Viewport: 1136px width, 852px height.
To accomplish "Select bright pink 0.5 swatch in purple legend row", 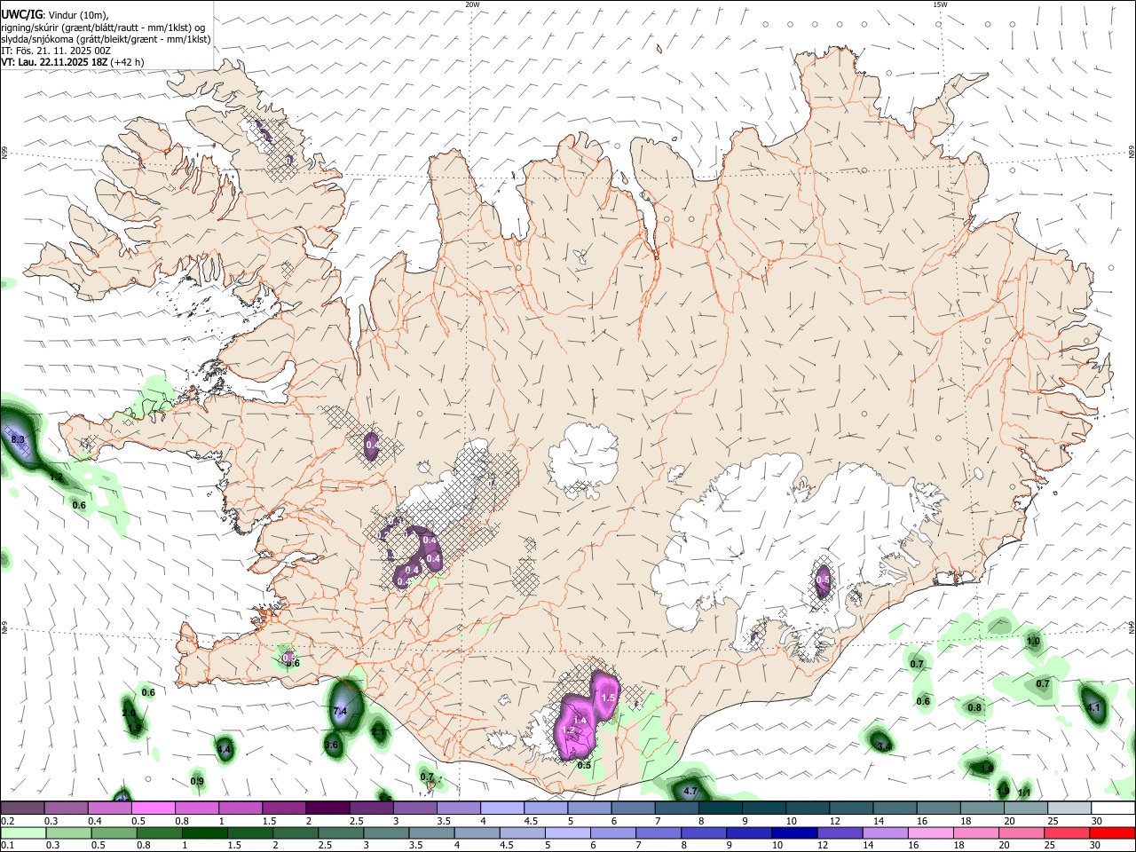I will coord(153,809).
